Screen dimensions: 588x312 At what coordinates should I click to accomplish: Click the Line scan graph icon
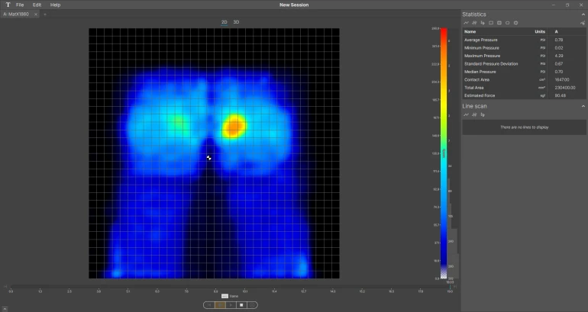point(466,114)
